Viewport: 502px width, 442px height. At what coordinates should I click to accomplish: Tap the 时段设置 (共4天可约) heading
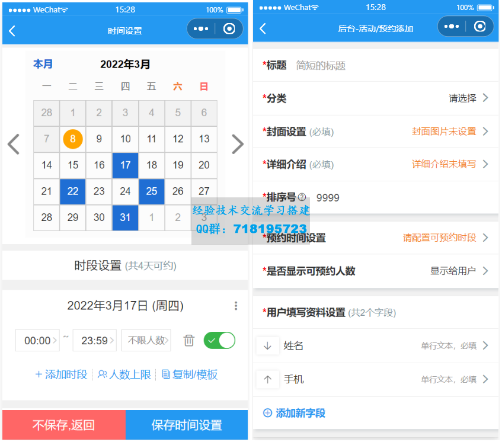click(126, 266)
